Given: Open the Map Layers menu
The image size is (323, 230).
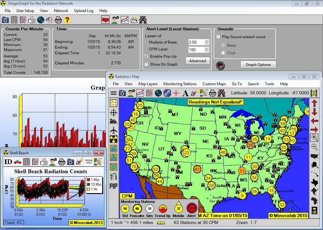Looking at the screenshot, I should click(x=148, y=84).
